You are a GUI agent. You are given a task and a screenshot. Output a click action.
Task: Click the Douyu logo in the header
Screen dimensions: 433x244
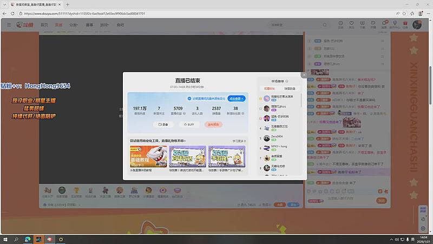pyautogui.click(x=25, y=25)
